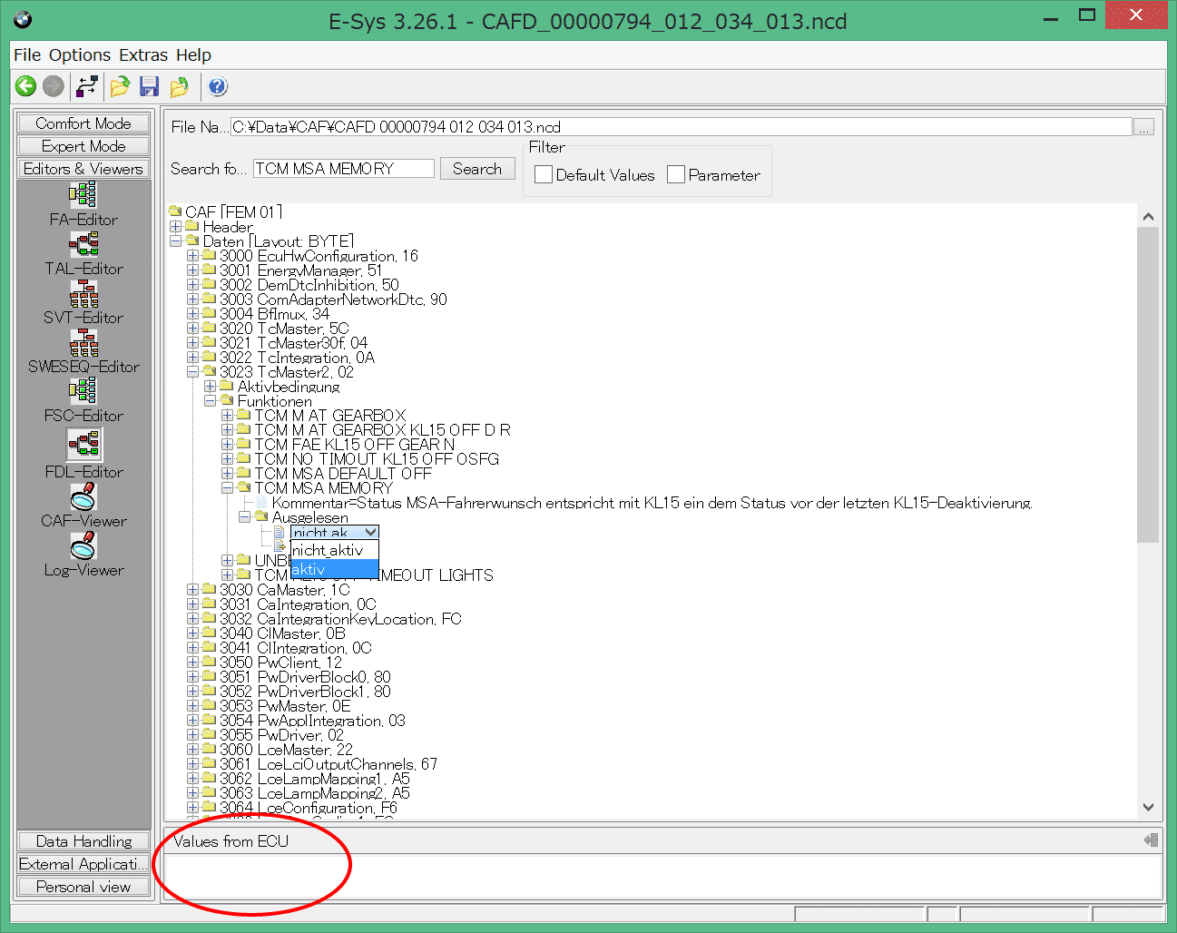1177x933 pixels.
Task: Click the blue help question mark icon
Action: point(218,86)
